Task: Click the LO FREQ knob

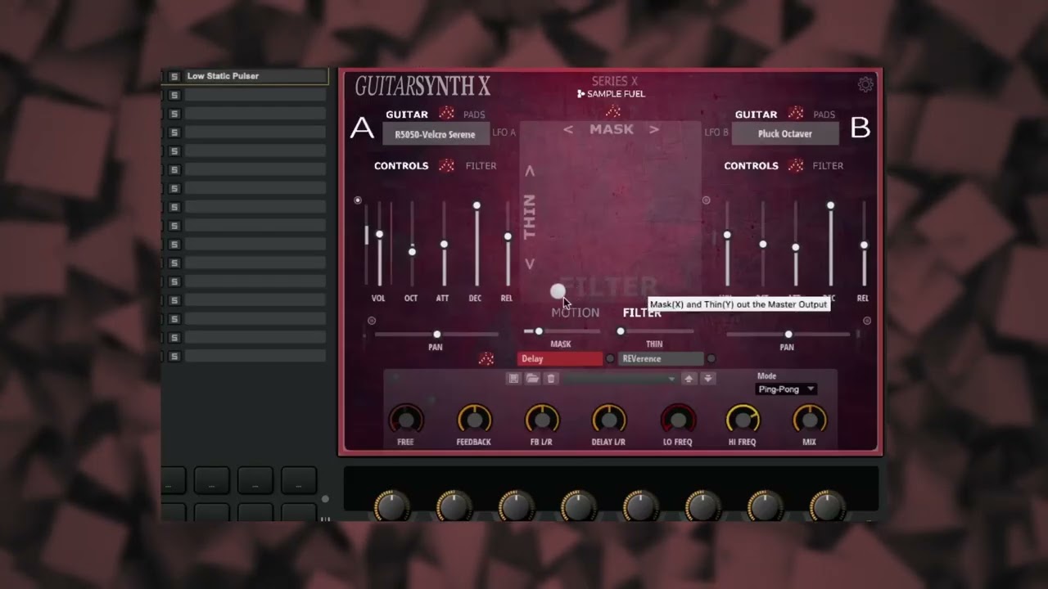Action: (677, 420)
